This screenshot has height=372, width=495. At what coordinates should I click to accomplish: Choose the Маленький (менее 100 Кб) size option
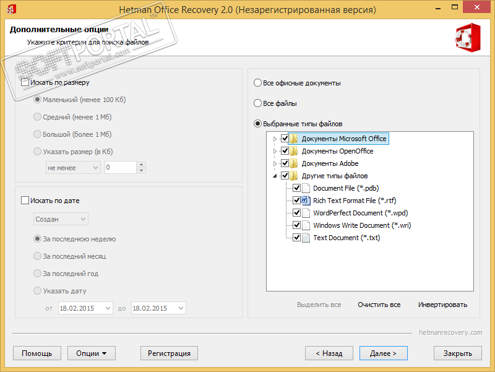coord(37,100)
